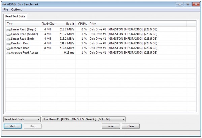Expand the Read Test Suite dropdown

[22, 119]
